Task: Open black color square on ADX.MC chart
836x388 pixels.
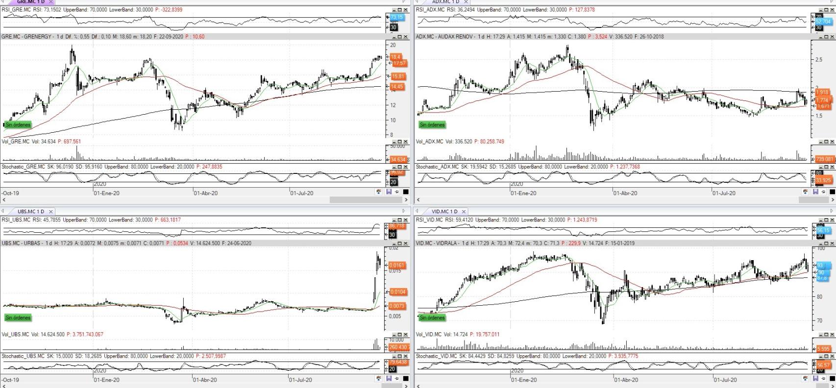Action: pos(833,192)
